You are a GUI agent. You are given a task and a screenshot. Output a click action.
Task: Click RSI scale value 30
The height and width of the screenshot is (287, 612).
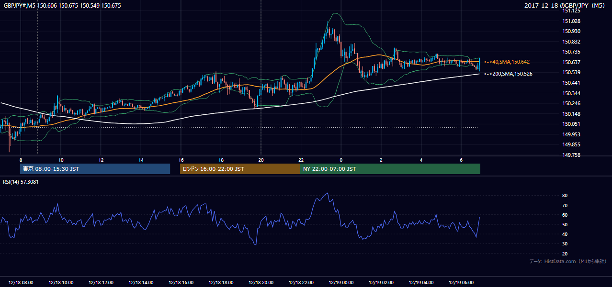(x=565, y=244)
